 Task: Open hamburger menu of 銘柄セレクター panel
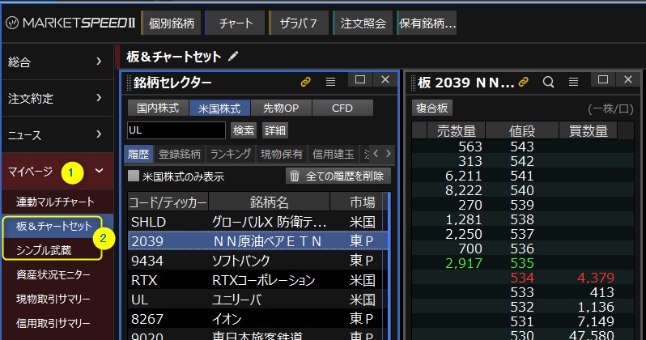(330, 82)
